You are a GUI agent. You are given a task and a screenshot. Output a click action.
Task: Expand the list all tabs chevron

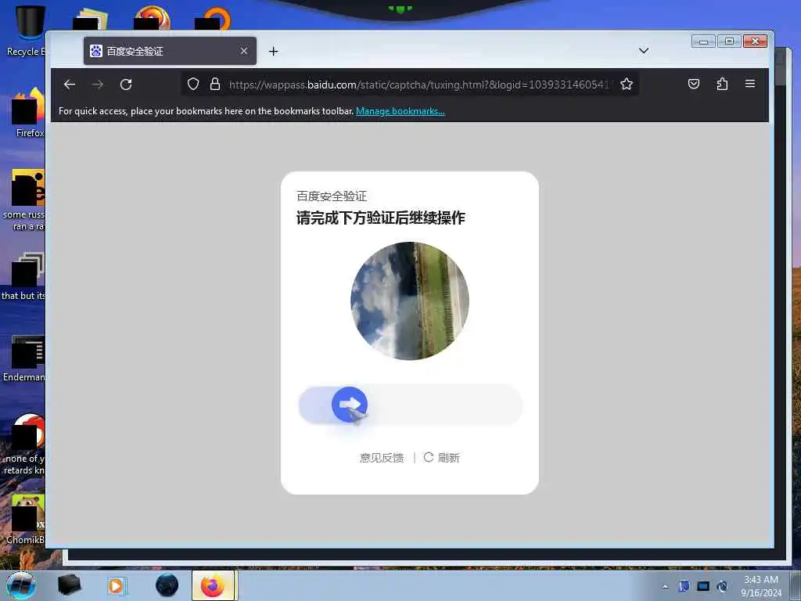[644, 51]
